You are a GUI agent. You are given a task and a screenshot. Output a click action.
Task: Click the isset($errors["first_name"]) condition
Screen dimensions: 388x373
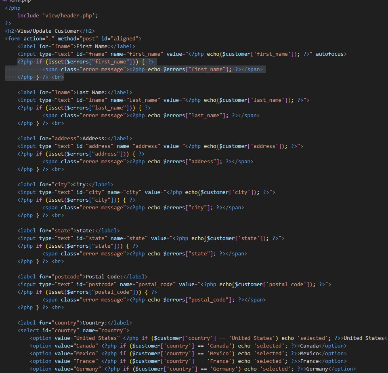(92, 62)
